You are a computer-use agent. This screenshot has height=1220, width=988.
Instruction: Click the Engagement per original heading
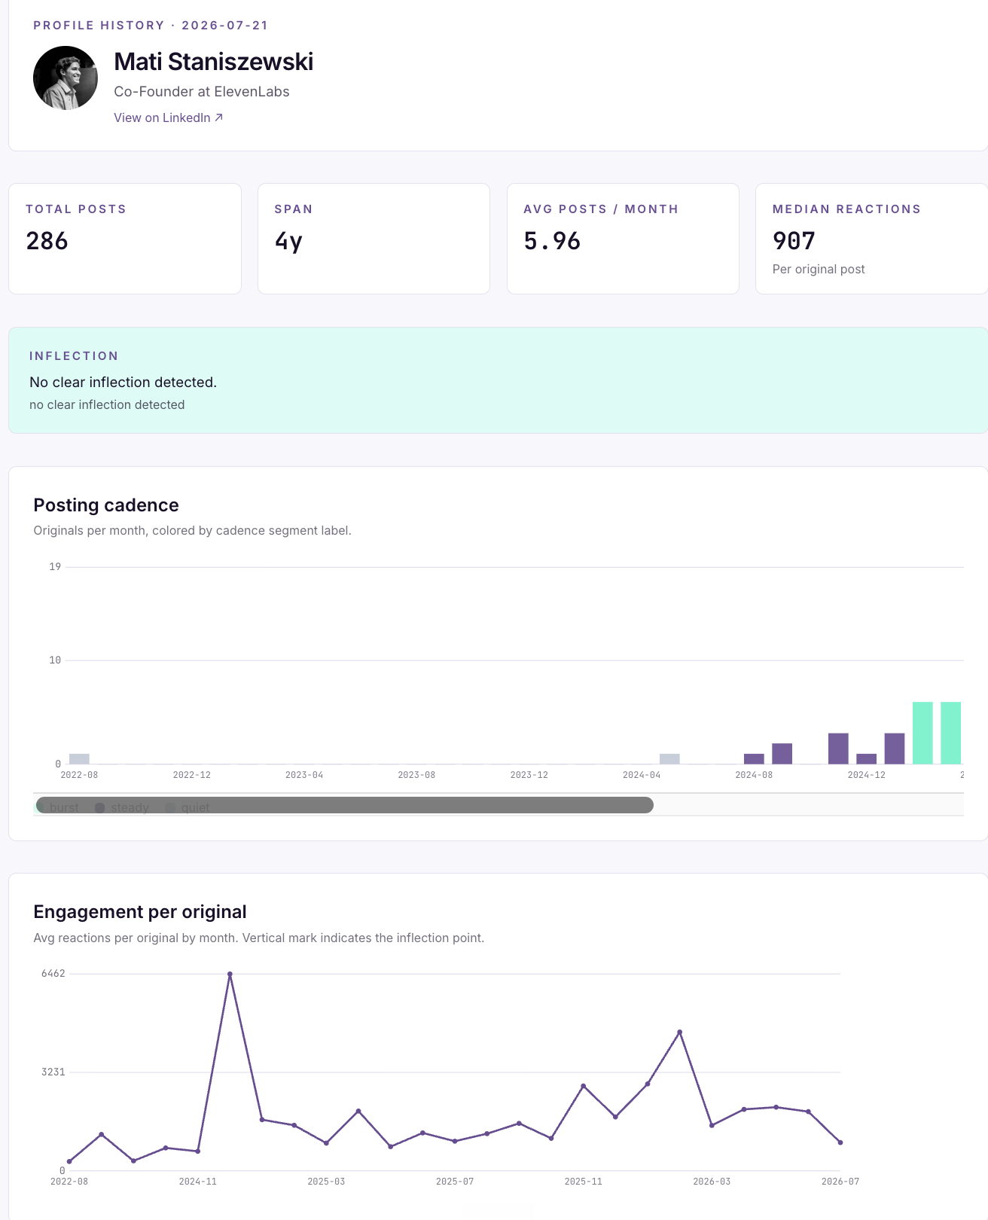(x=140, y=912)
